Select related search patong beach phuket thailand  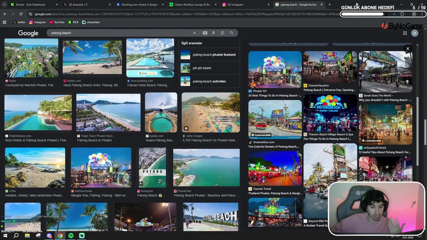[209, 55]
